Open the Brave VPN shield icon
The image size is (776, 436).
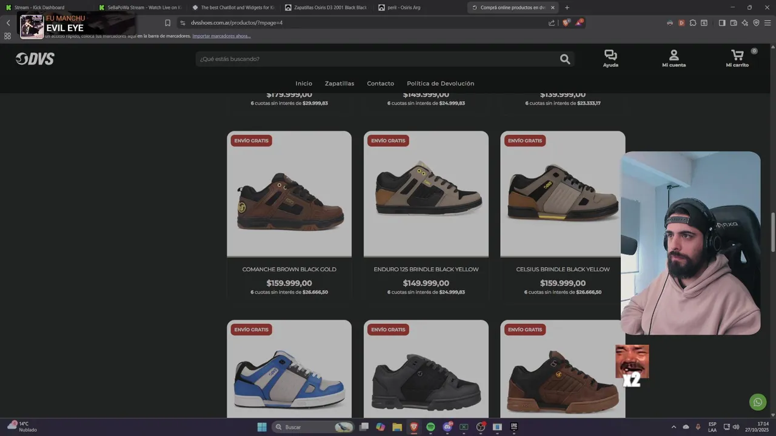756,23
